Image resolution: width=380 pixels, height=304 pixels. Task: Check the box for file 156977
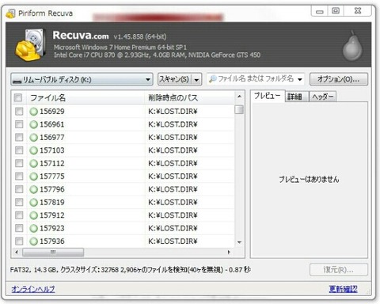click(19, 137)
